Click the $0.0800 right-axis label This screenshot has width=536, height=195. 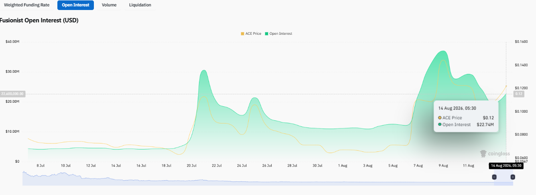pyautogui.click(x=522, y=135)
